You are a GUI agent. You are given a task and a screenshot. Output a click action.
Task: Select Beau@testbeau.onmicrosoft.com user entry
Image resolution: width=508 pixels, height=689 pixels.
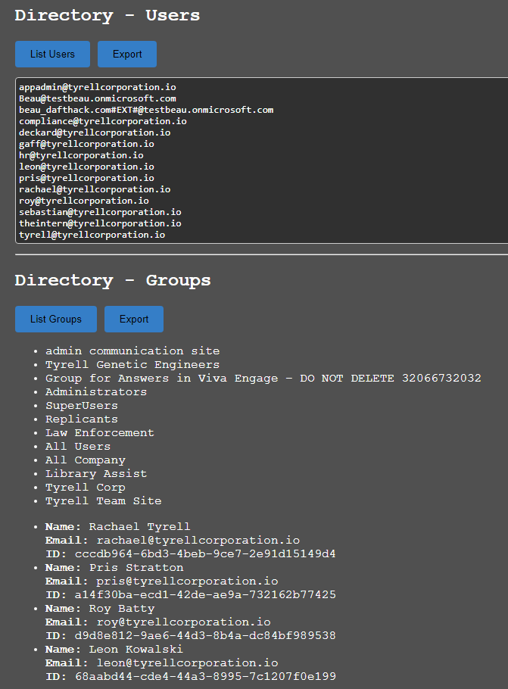tap(98, 98)
